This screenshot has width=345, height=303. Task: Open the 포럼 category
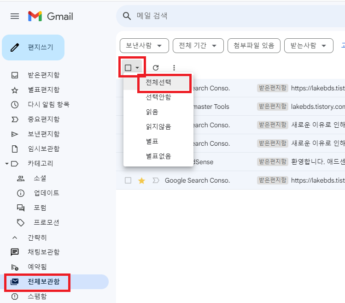click(x=40, y=208)
